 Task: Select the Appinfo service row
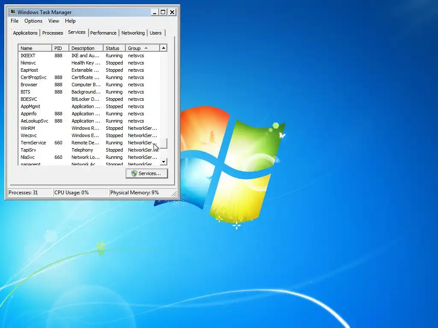[x=89, y=114]
